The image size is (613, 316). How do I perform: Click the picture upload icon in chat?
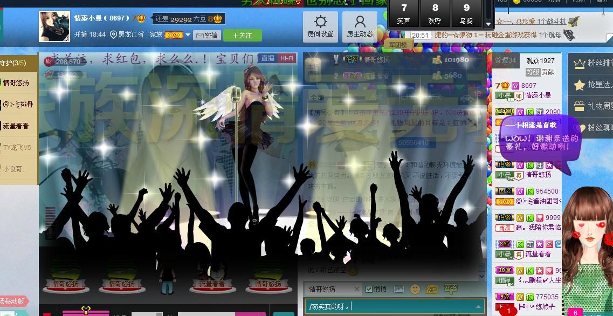point(398,290)
